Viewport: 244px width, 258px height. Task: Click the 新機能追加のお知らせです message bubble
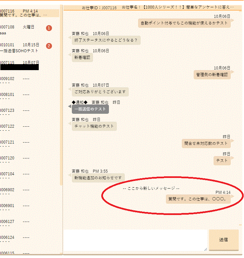tap(98, 178)
